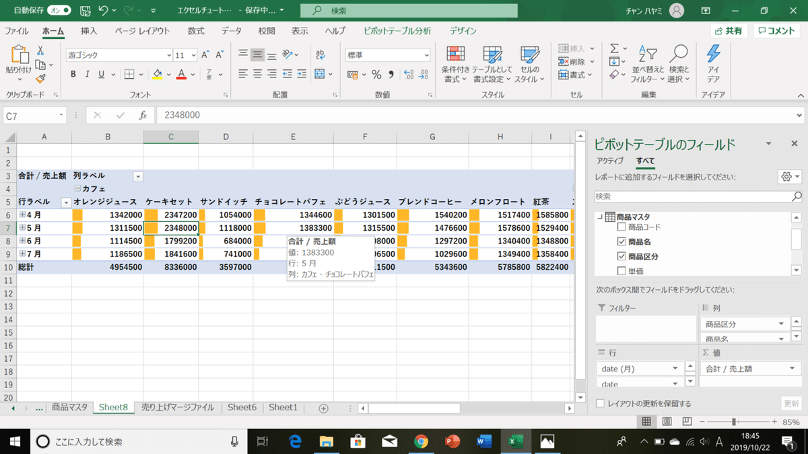Open the 行ラベル filter dropdown
Image resolution: width=808 pixels, height=454 pixels.
click(66, 202)
